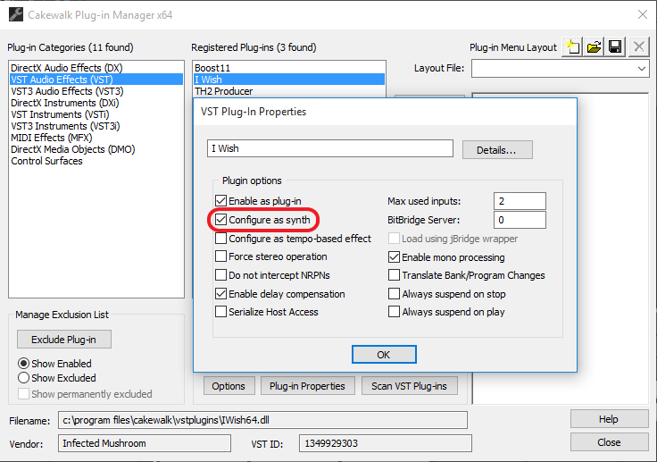Select Boost11 in registered plug-ins list
The image size is (657, 462).
pos(212,67)
